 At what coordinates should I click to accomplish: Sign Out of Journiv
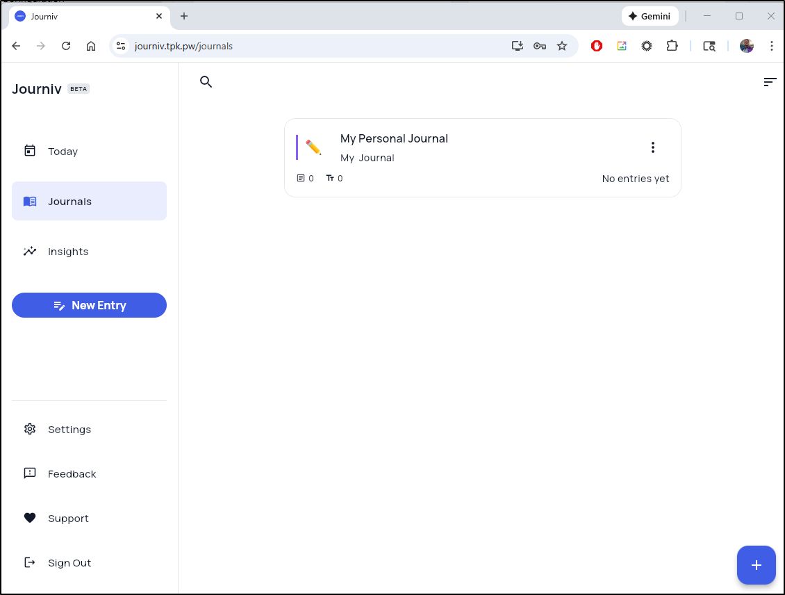[69, 563]
